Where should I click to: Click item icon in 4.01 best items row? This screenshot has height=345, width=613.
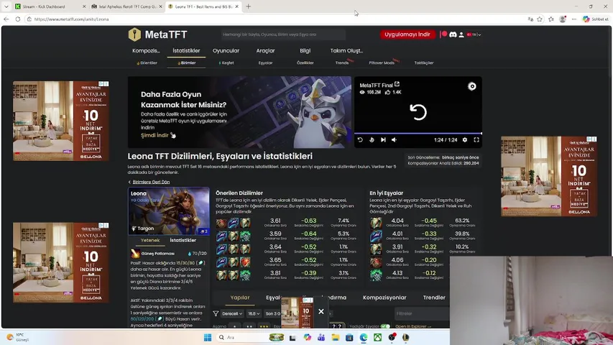pyautogui.click(x=376, y=236)
